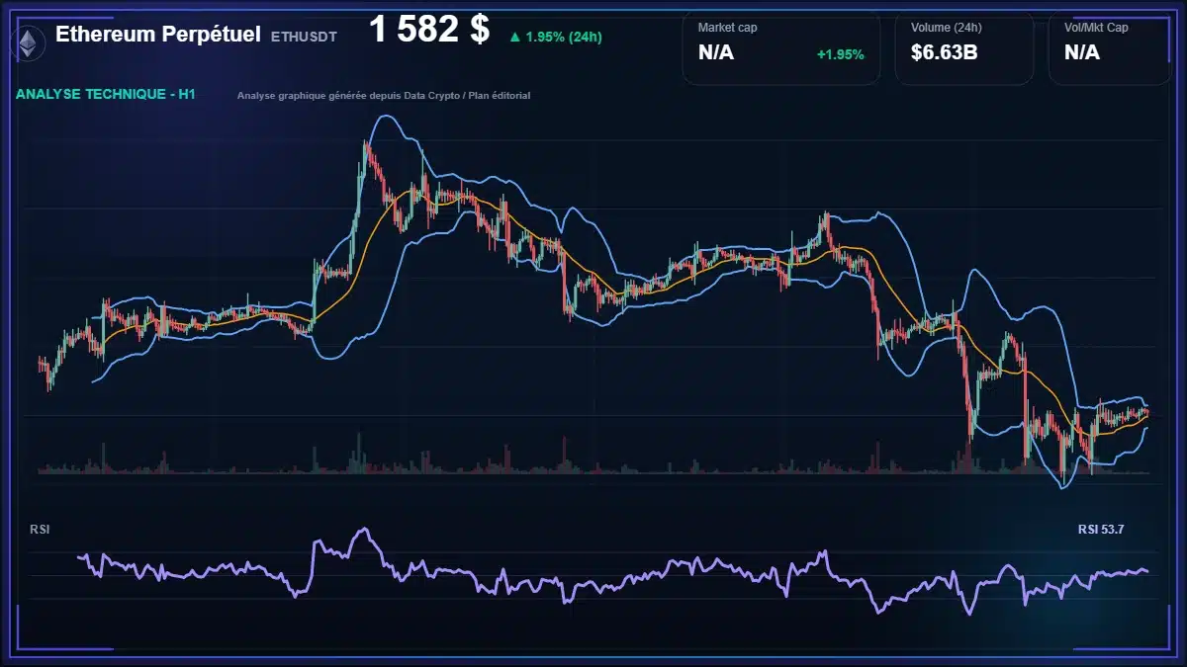1187x667 pixels.
Task: Select the "Ethereum Perpétuel" title
Action: click(x=158, y=35)
